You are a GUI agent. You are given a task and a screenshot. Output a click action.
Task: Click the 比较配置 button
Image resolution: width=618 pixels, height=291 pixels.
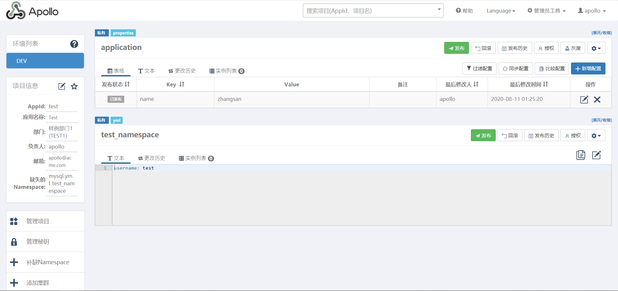(x=552, y=69)
